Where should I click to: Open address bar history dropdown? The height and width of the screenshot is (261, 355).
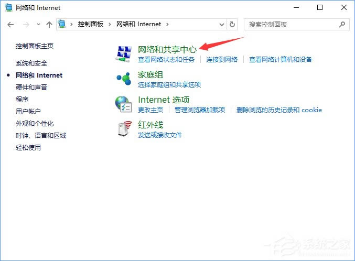coord(222,25)
